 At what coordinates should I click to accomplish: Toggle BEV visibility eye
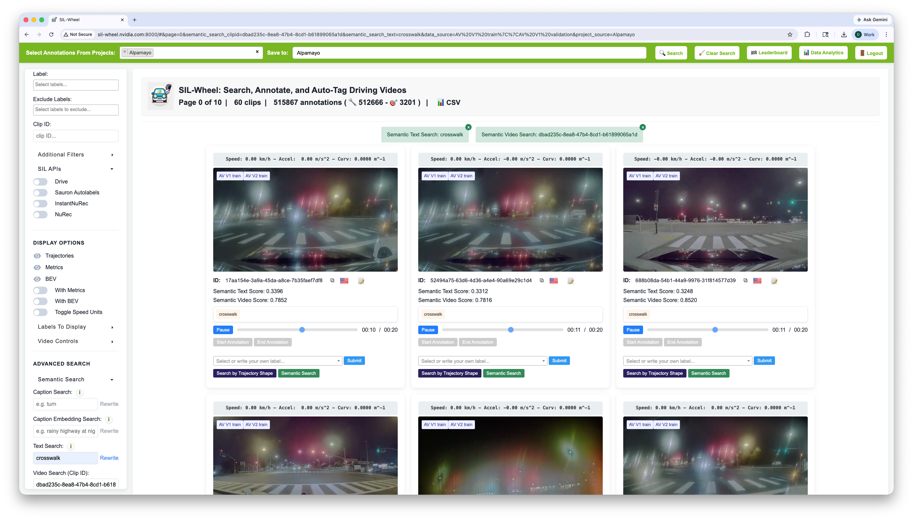tap(37, 279)
